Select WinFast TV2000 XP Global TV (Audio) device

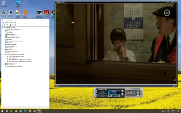tap(20, 60)
